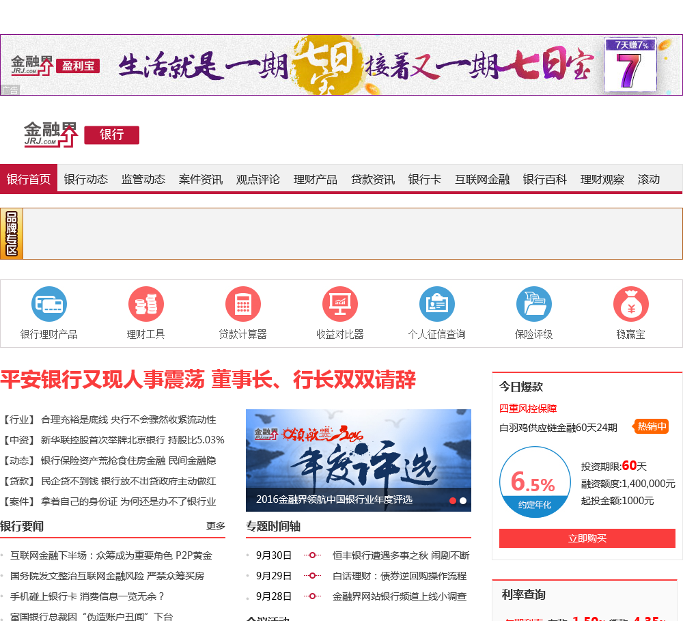Open the 年度评选 carousel image

pyautogui.click(x=359, y=460)
